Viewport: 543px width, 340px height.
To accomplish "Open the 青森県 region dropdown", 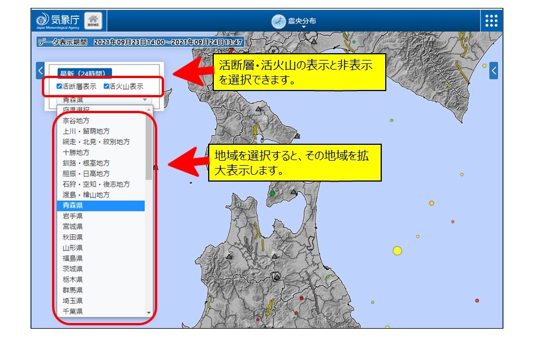I will (102, 100).
